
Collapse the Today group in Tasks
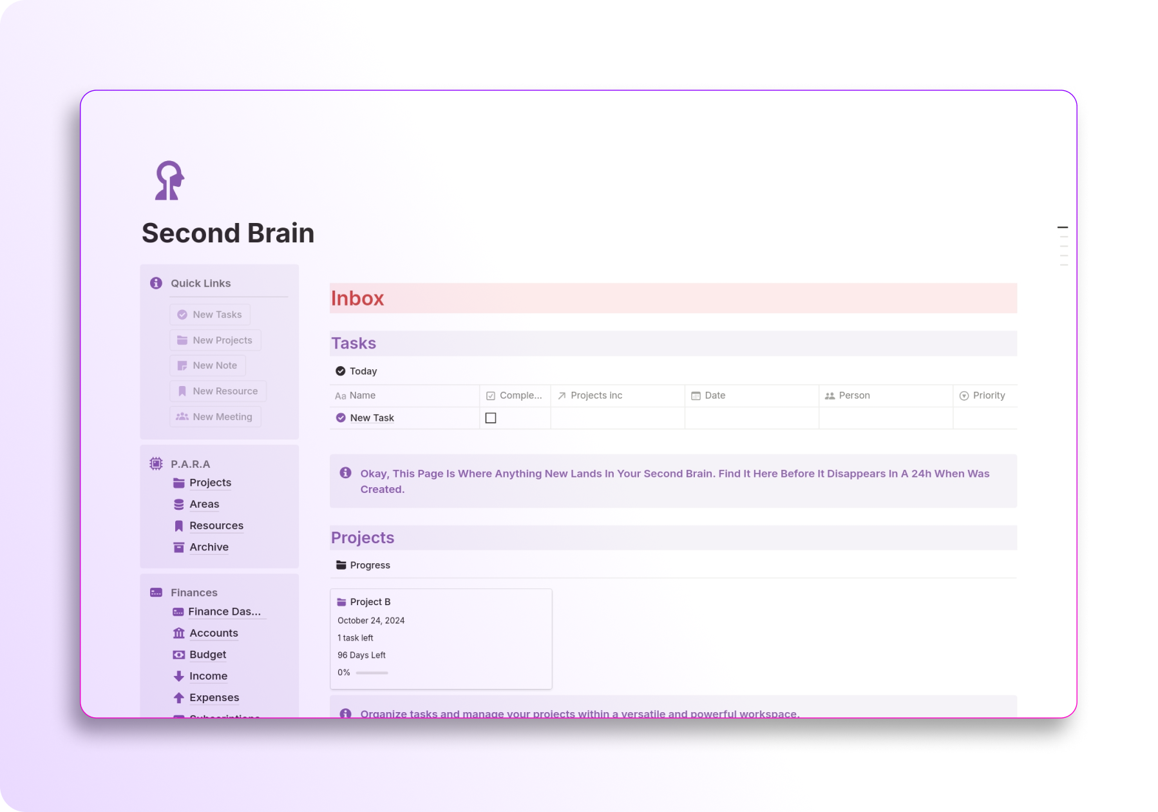tap(341, 371)
